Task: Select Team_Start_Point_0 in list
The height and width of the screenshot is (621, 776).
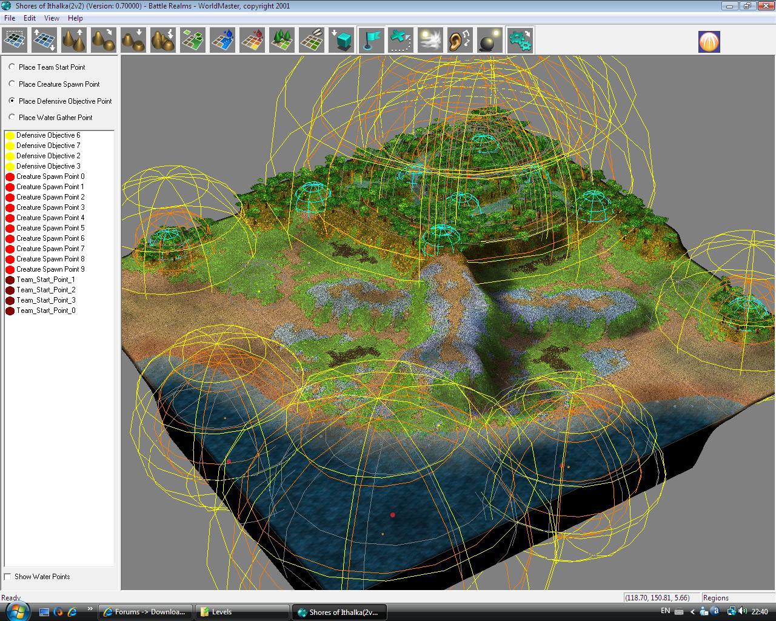Action: tap(45, 310)
